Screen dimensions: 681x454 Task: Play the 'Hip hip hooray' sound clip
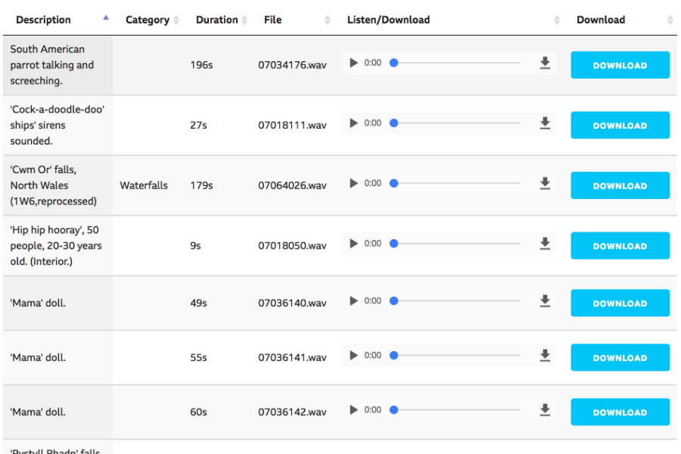point(353,244)
